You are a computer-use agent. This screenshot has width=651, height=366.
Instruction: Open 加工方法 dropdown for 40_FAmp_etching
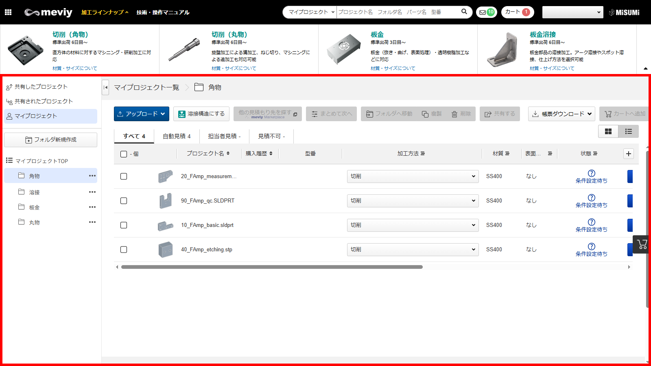click(x=413, y=250)
